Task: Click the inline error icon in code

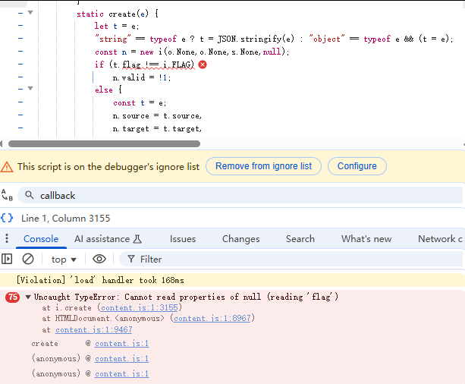Action: [203, 65]
